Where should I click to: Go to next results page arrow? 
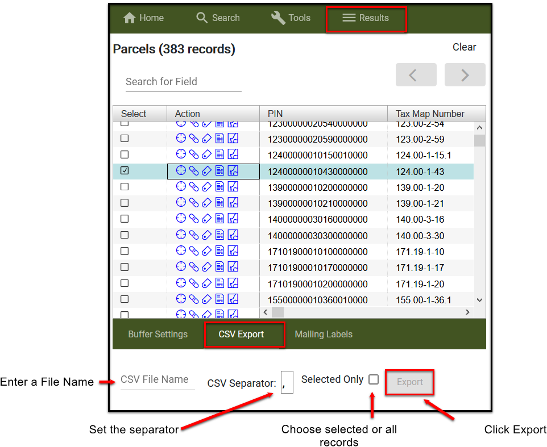[465, 75]
